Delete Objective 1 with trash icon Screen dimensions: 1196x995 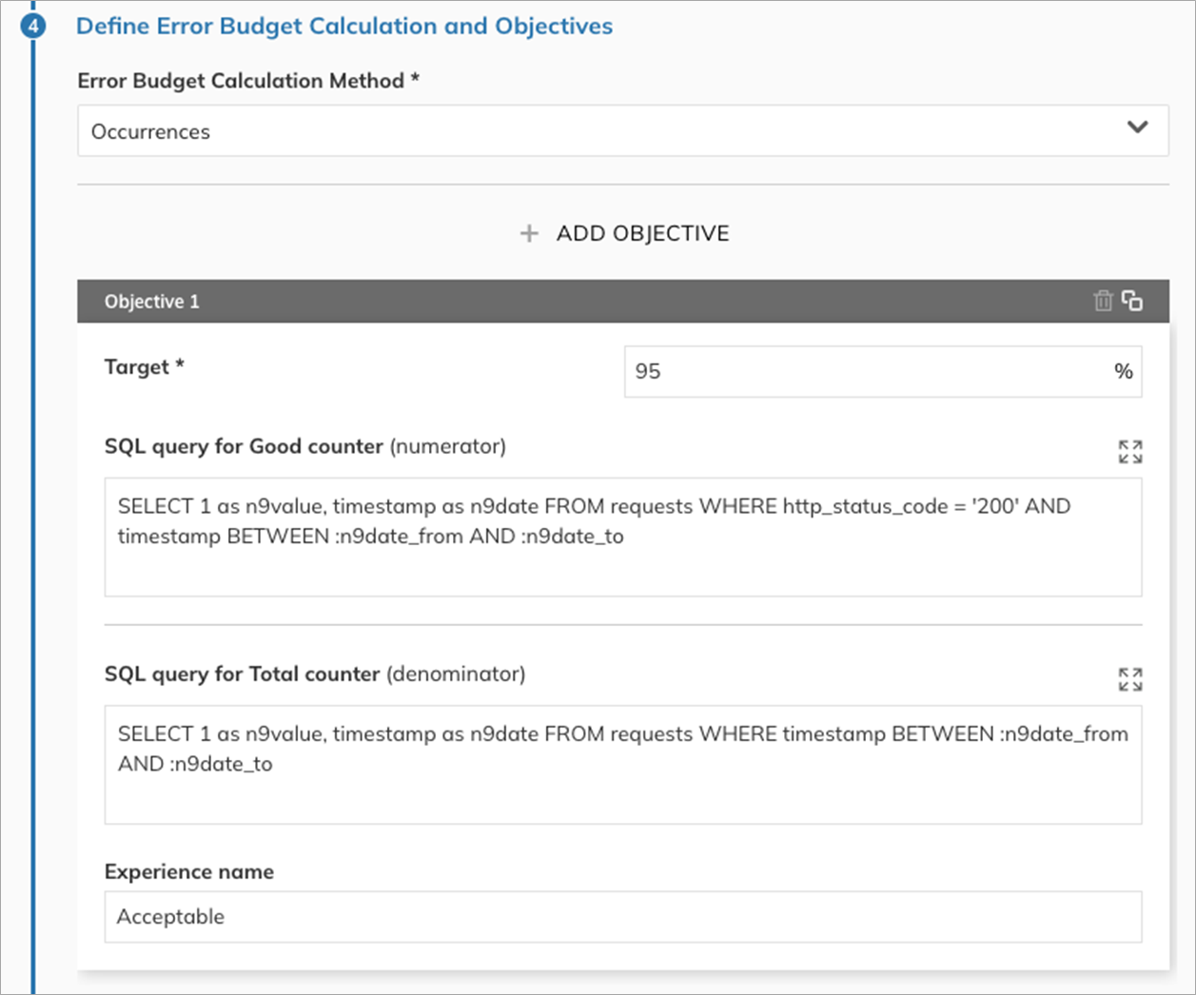pyautogui.click(x=1103, y=302)
